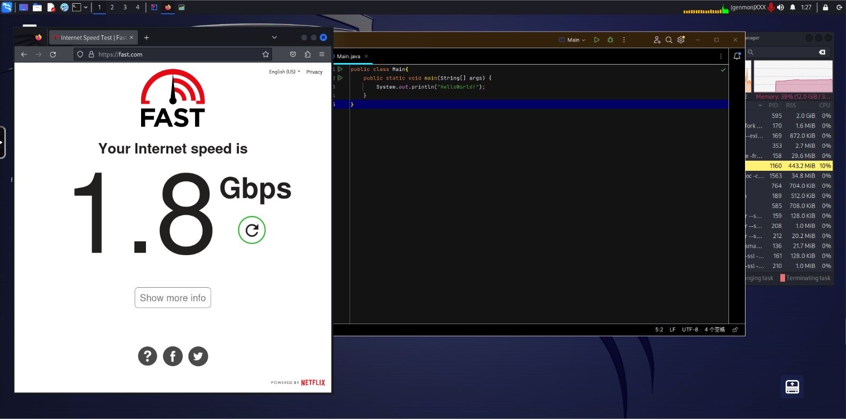Open the IDE notifications bell
846x419 pixels.
coord(737,56)
